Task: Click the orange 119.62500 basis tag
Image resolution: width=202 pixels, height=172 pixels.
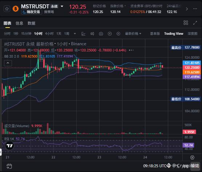Action: click(x=192, y=72)
